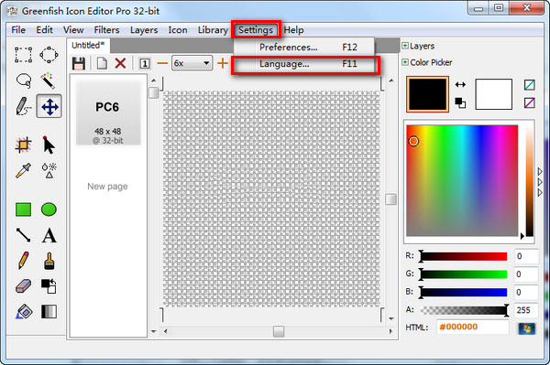Select the Transform move tool

(x=49, y=106)
